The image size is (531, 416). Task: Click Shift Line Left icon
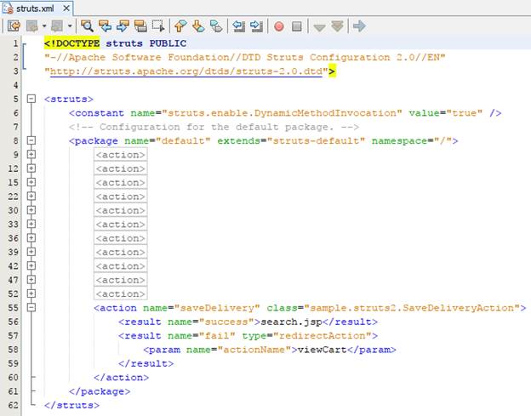tap(239, 26)
